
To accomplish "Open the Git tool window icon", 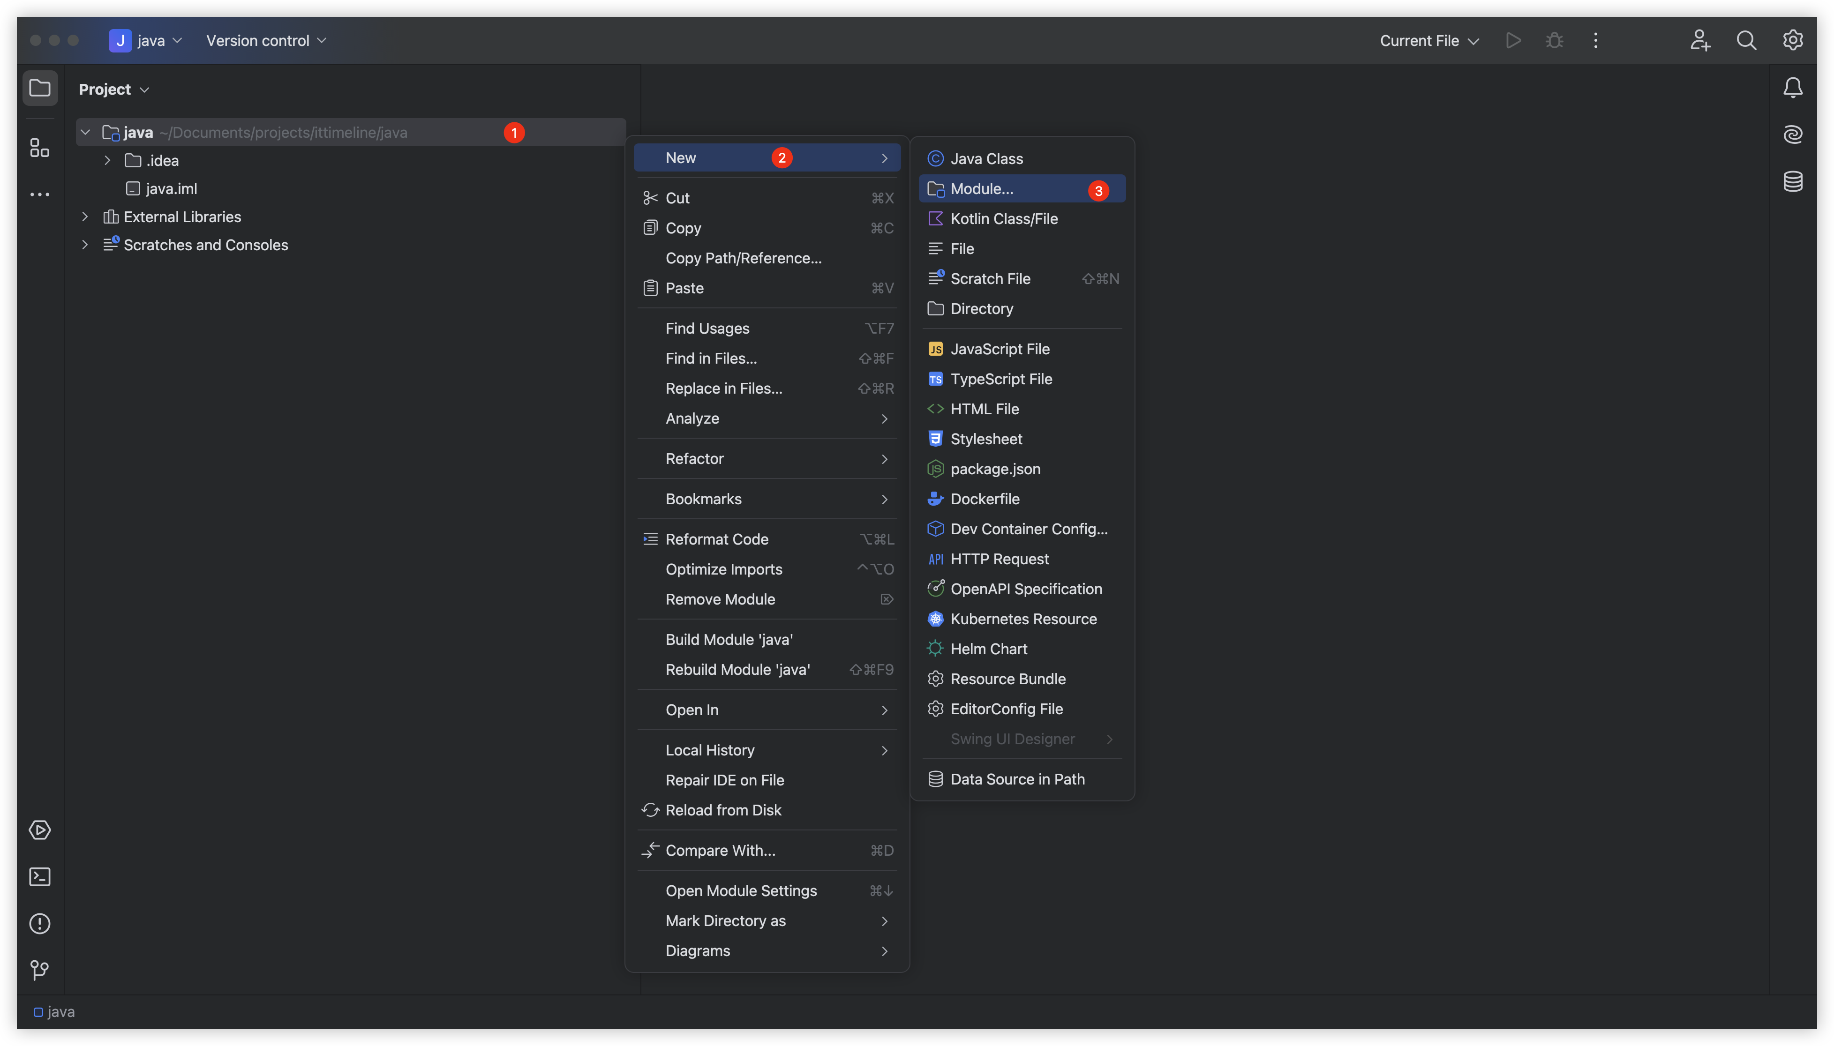I will point(39,970).
